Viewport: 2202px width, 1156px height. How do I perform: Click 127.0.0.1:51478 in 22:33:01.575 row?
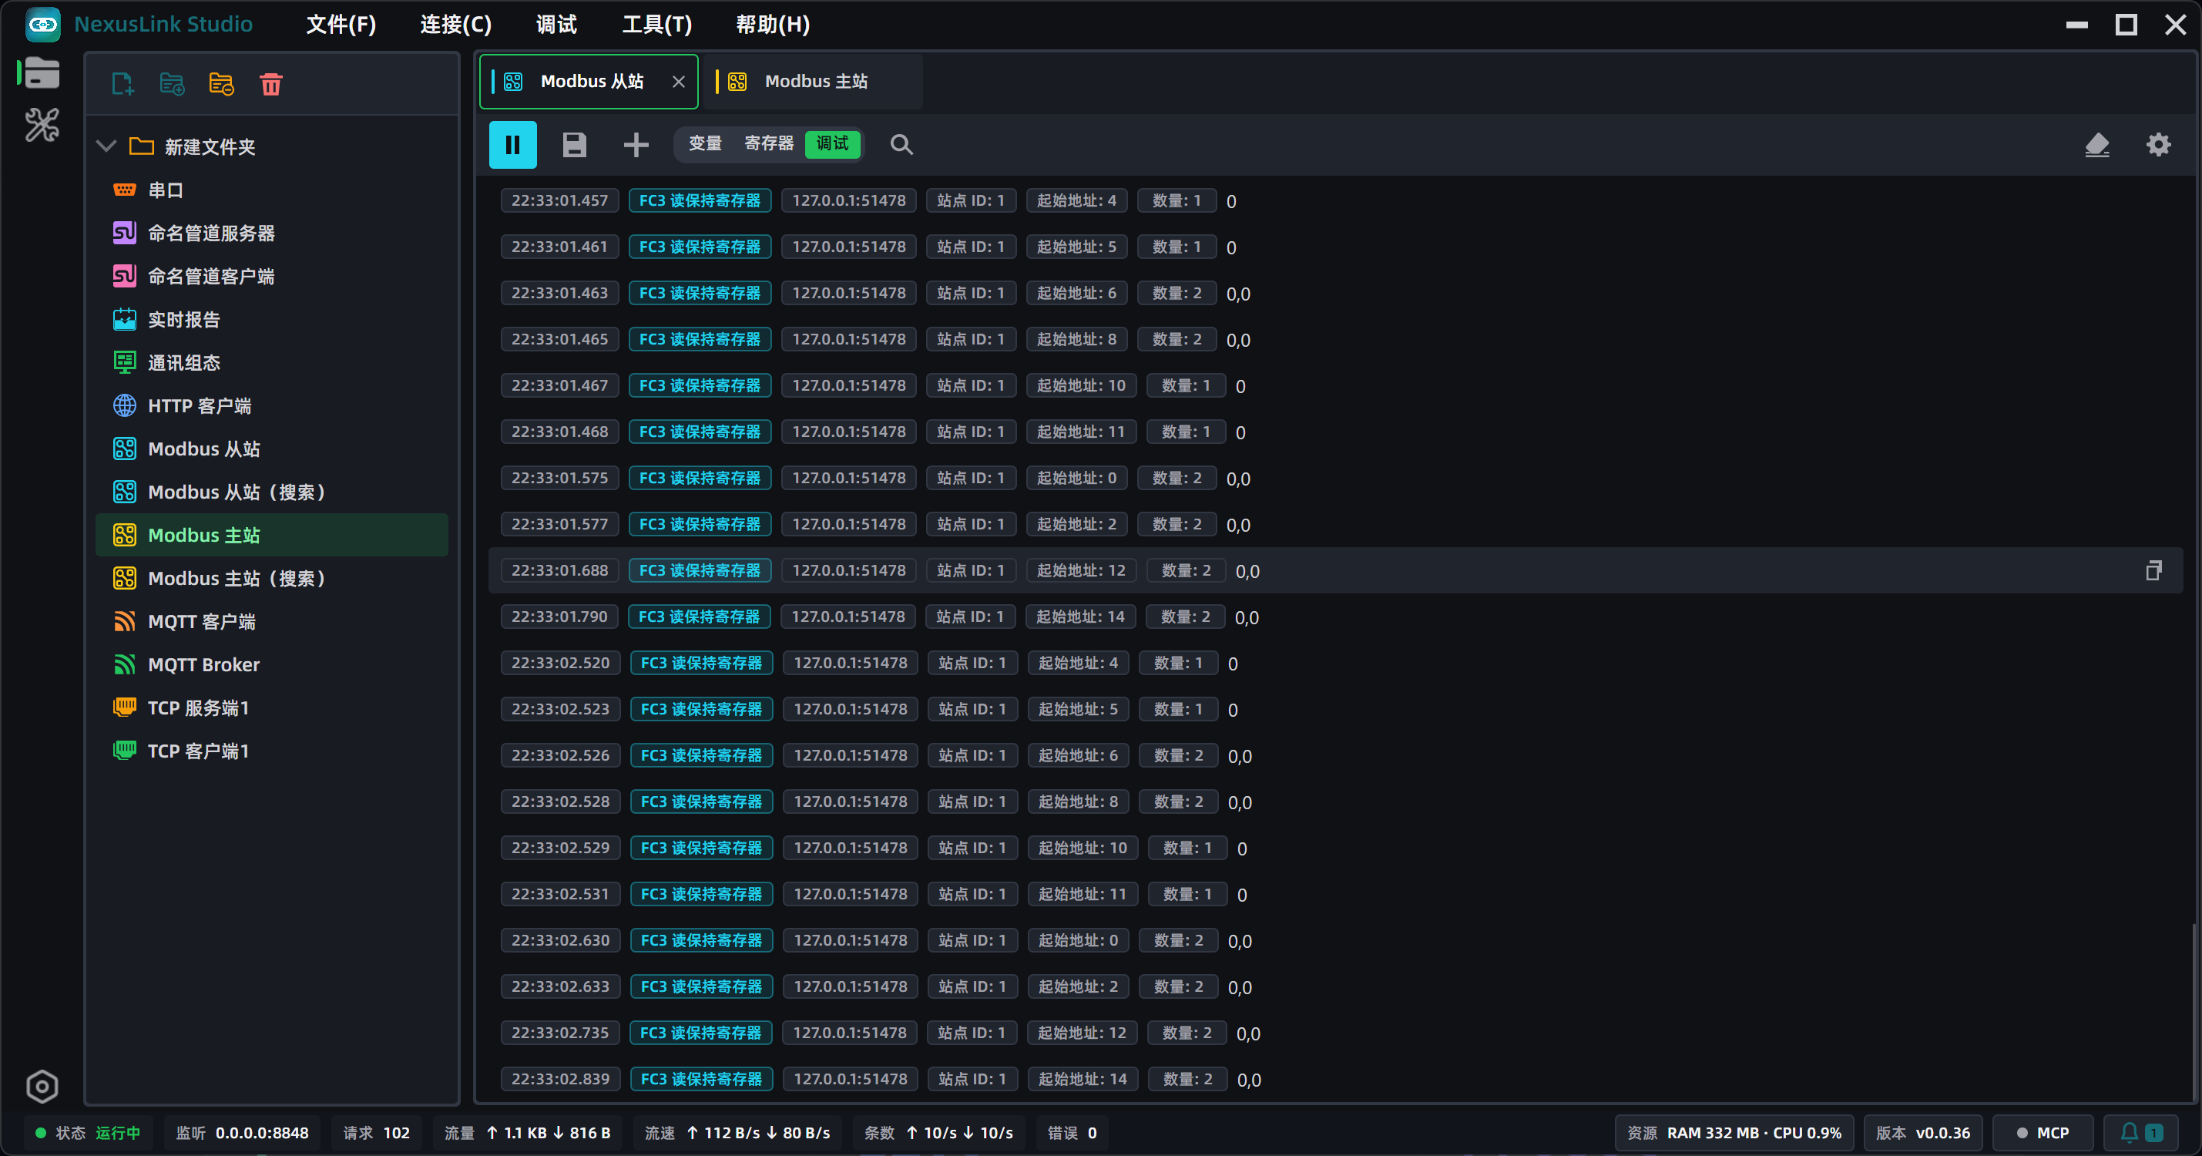click(x=849, y=478)
